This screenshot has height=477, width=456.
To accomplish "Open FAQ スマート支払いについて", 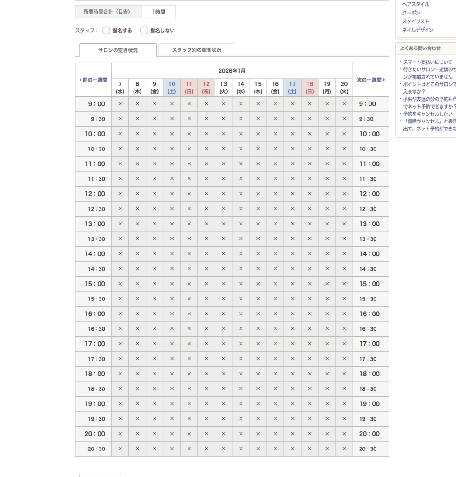I will [x=427, y=62].
